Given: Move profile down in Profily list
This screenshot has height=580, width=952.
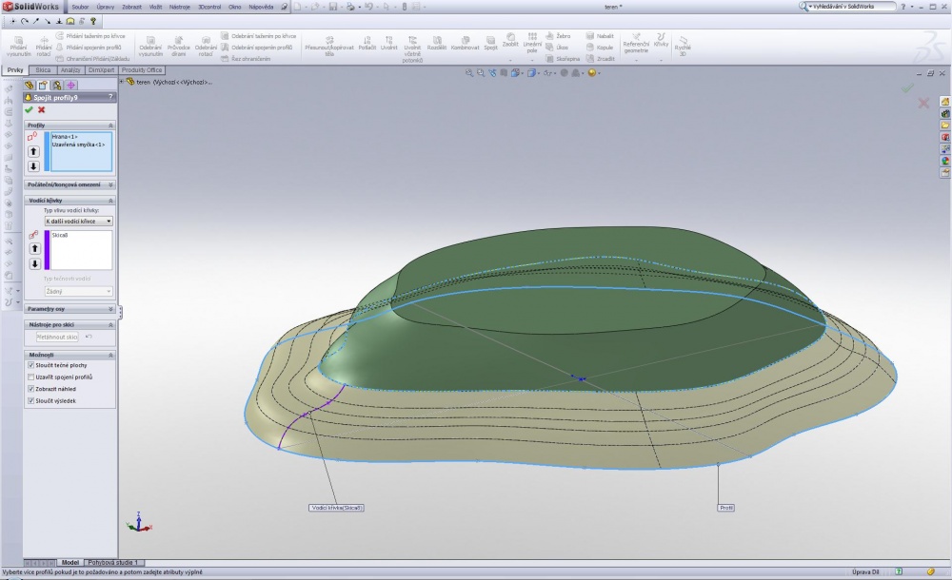Looking at the screenshot, I should pos(33,165).
